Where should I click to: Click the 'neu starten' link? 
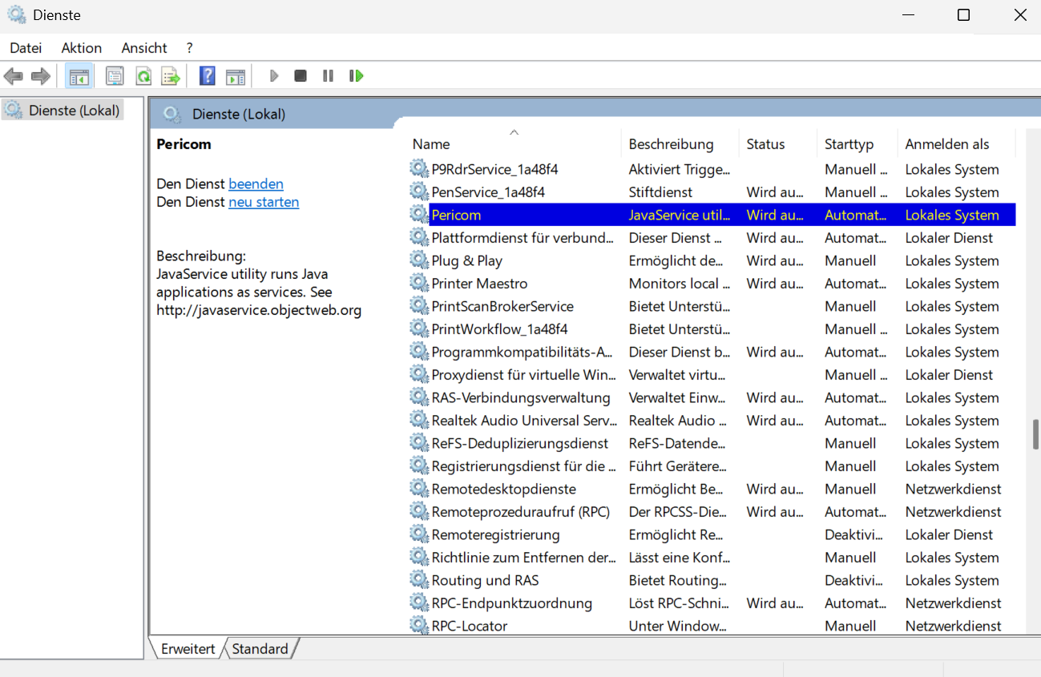tap(264, 202)
